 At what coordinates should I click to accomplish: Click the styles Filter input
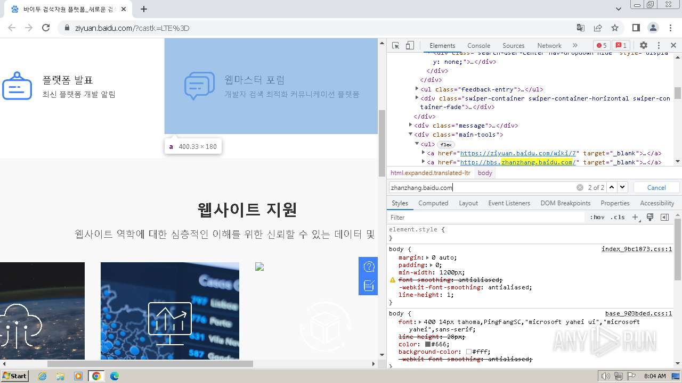coord(486,217)
